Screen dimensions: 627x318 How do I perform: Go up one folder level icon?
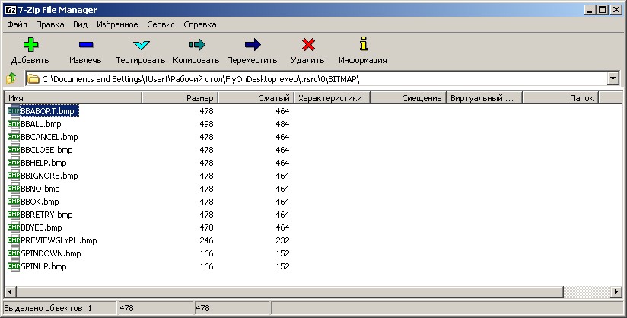click(x=11, y=78)
